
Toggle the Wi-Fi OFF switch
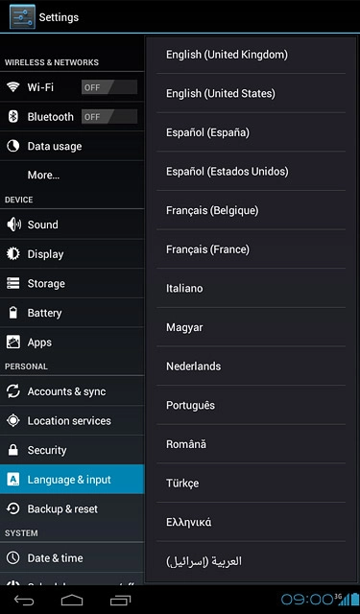(109, 87)
